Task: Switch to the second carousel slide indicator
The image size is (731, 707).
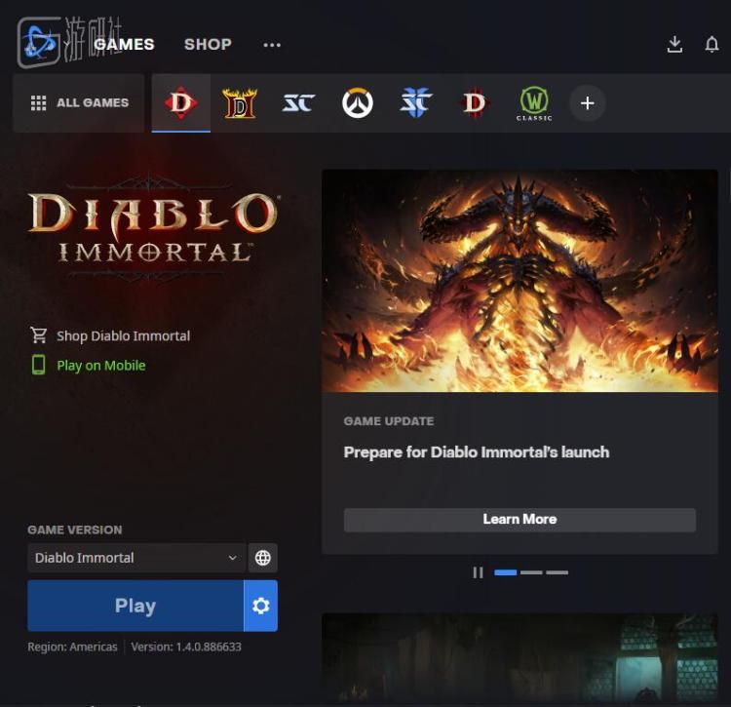Action: [x=531, y=572]
